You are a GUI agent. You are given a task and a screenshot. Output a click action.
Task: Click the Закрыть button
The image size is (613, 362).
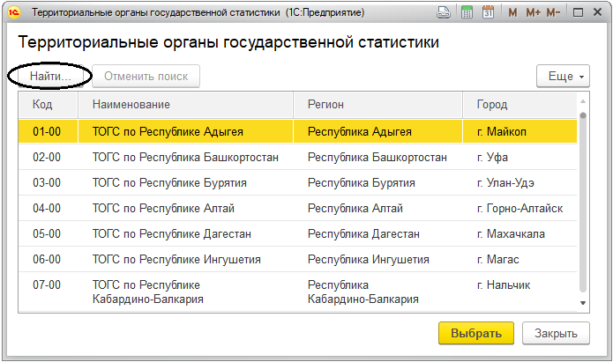point(556,333)
